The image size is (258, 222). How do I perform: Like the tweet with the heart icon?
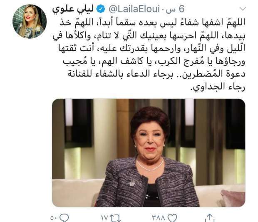pos(172,218)
